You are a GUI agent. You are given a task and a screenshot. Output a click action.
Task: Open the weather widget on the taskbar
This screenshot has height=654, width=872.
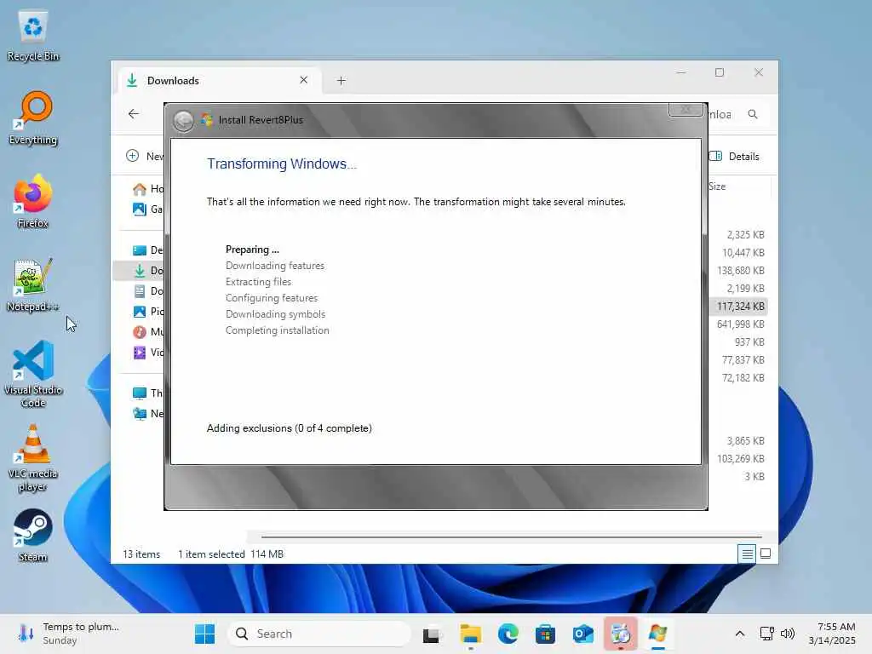pyautogui.click(x=69, y=634)
